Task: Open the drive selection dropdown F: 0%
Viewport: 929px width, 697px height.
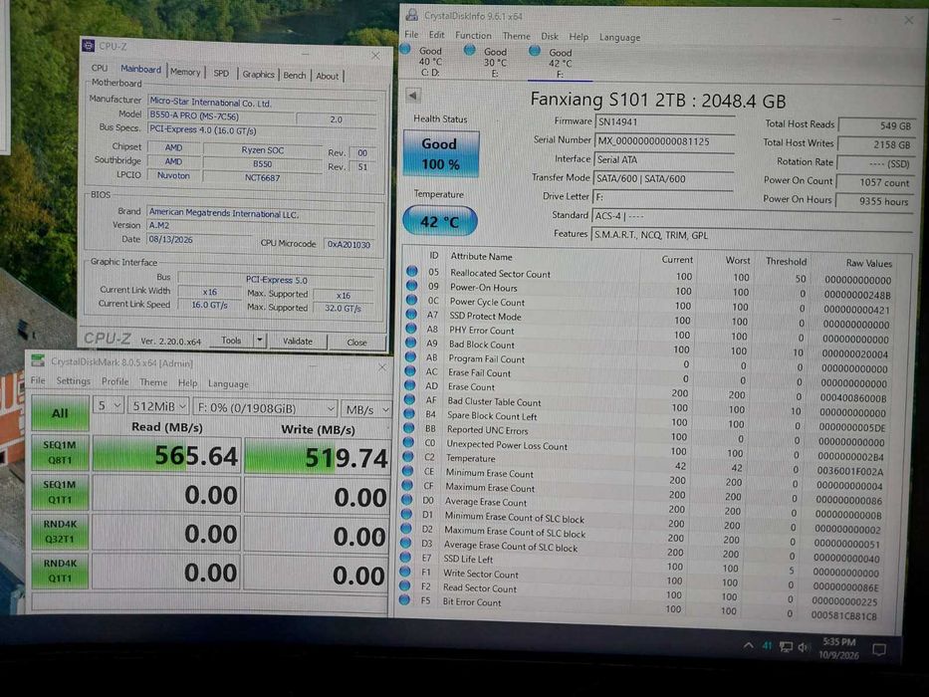Action: coord(265,408)
